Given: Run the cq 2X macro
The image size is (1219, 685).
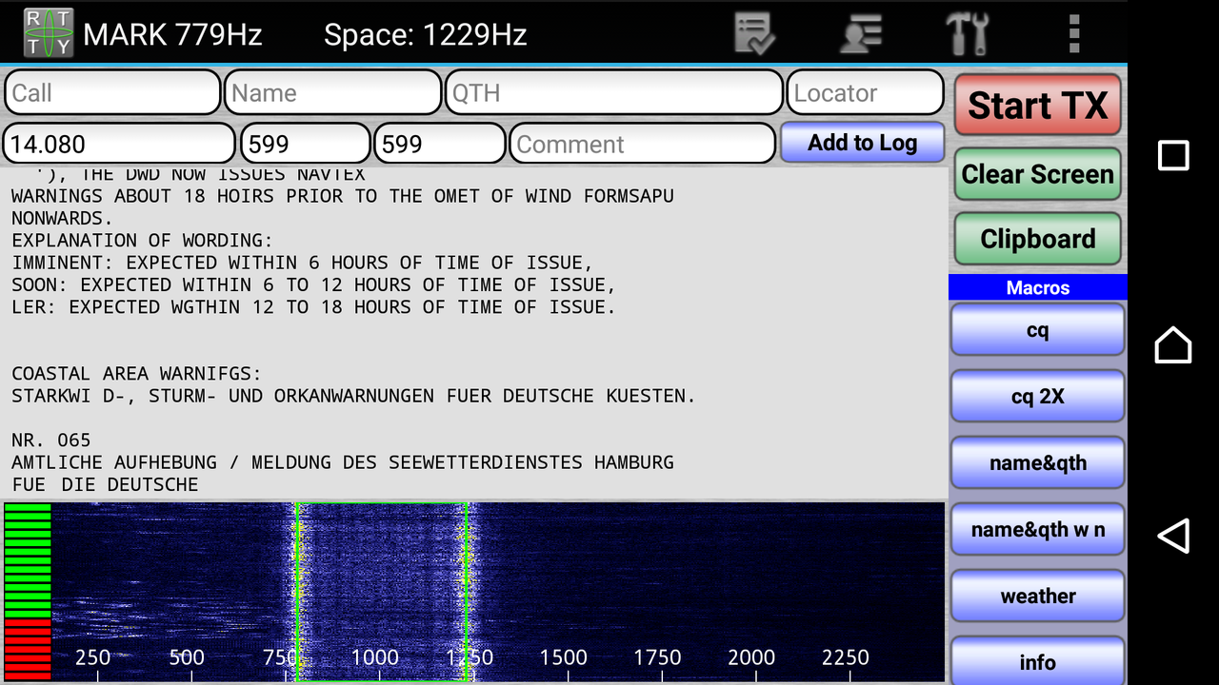Looking at the screenshot, I should 1038,397.
